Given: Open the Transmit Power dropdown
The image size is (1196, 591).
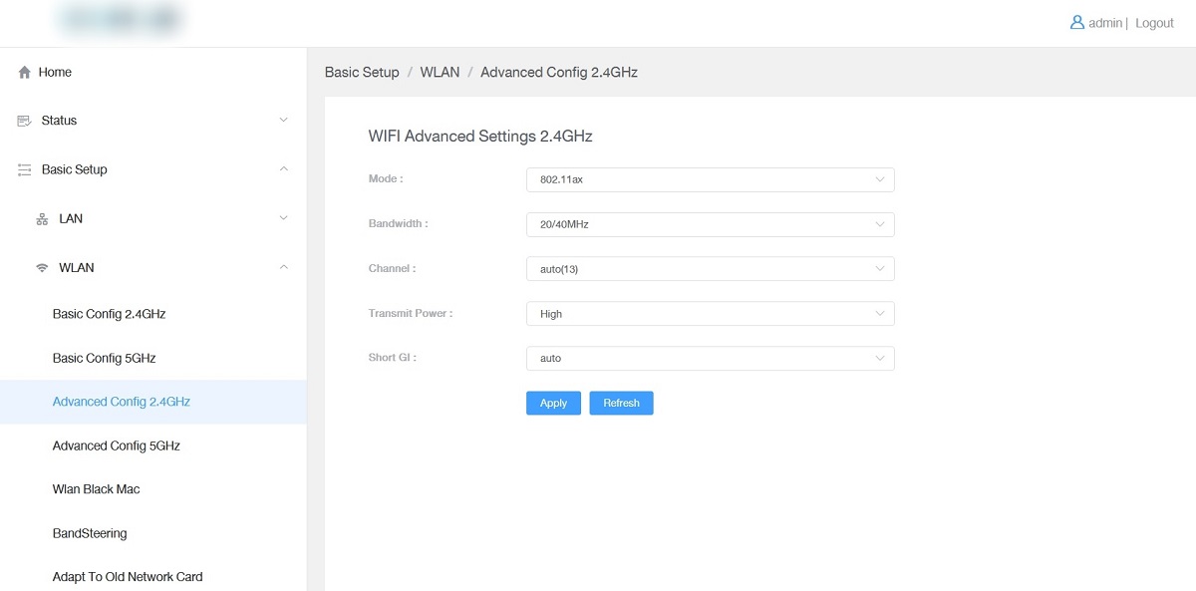Looking at the screenshot, I should click(x=710, y=313).
